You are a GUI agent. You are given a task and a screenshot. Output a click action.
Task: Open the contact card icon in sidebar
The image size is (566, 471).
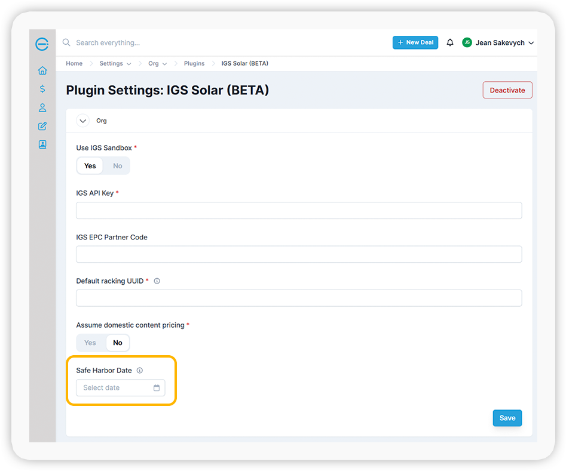(42, 144)
